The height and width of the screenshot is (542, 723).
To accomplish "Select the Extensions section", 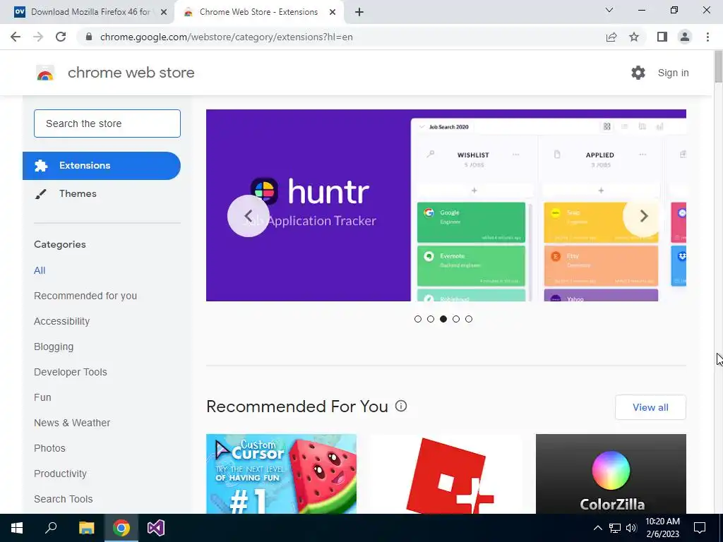I will coord(102,165).
